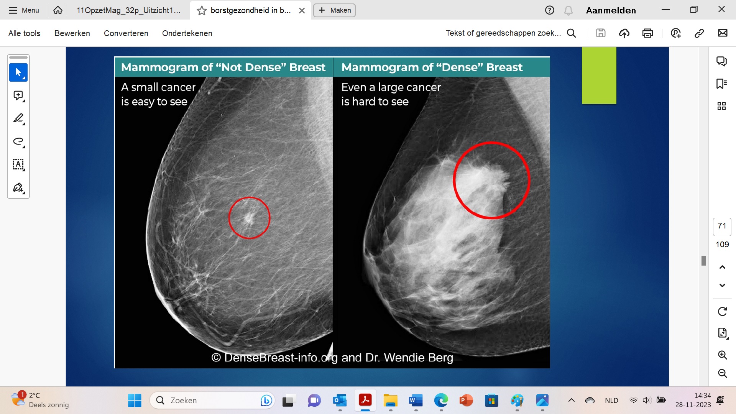Go to previous page with up chevron
Image resolution: width=736 pixels, height=414 pixels.
(722, 267)
